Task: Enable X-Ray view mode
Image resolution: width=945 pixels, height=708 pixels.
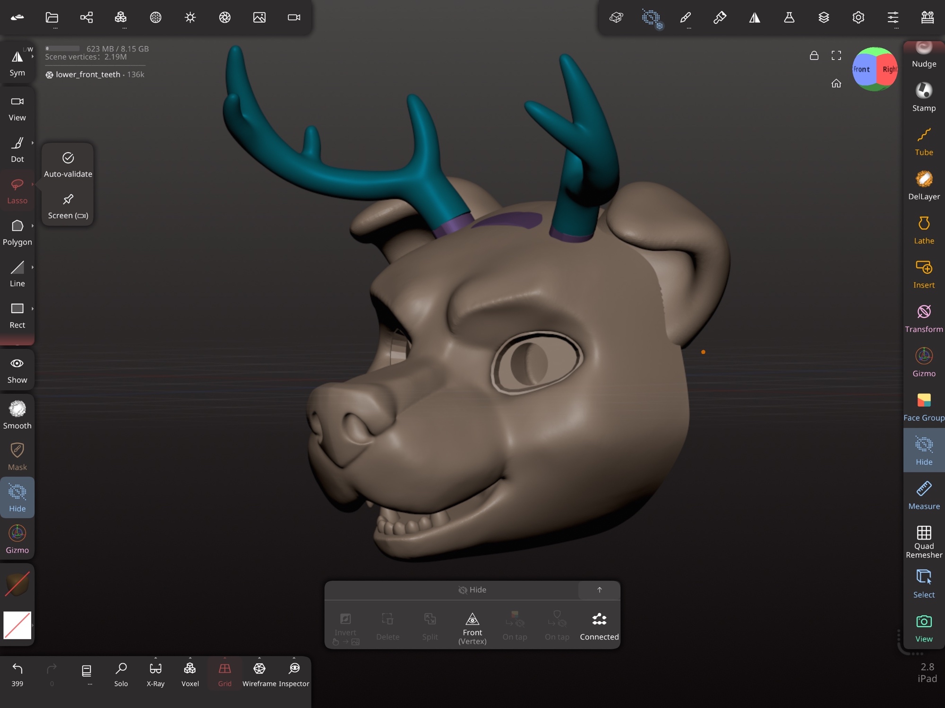Action: coord(155,674)
